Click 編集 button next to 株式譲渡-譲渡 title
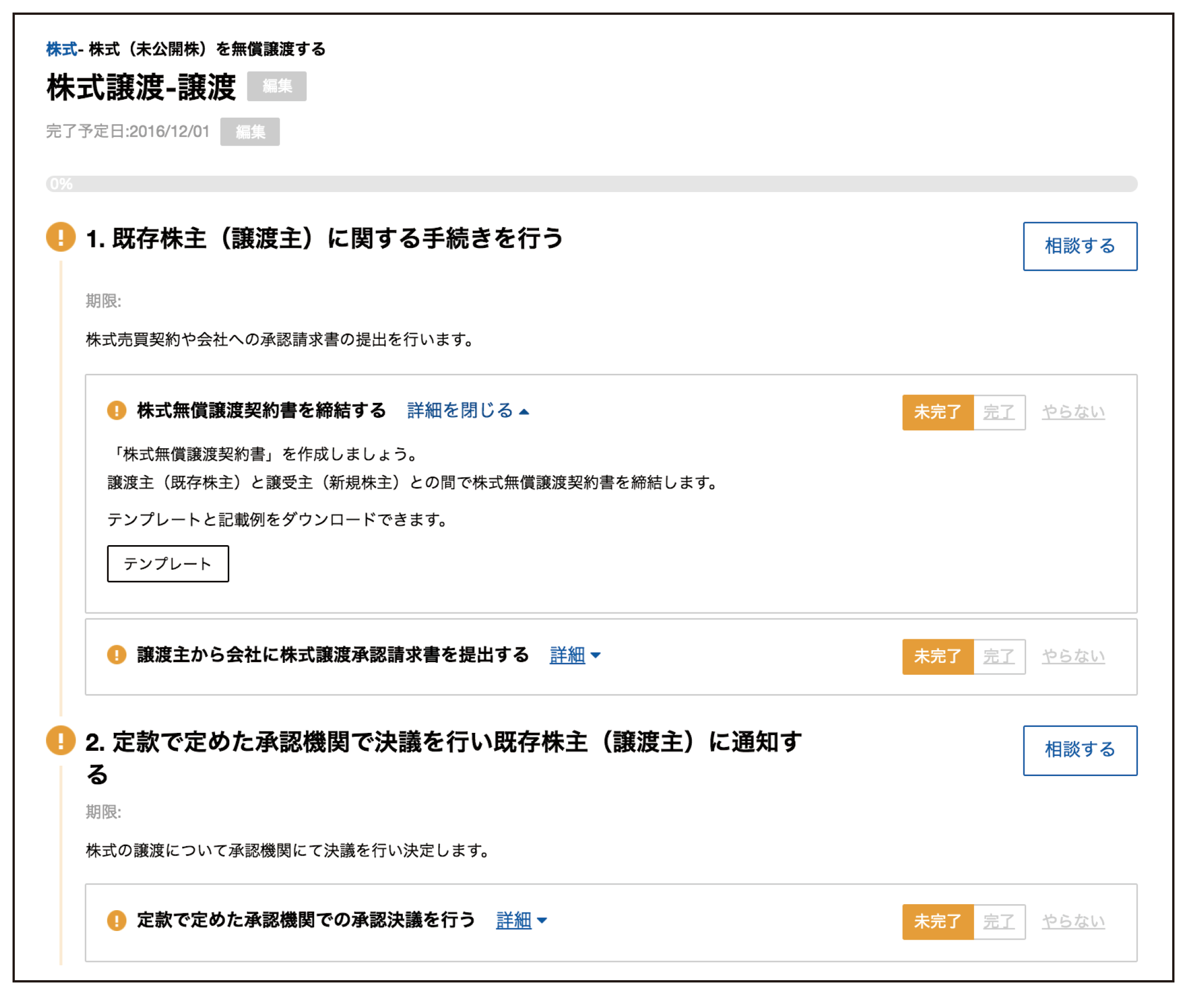 (277, 86)
